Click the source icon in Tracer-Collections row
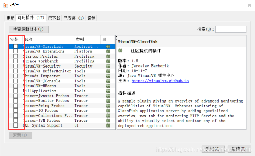Image resolution: width=255 pixels, height=156 pixels. pos(108,116)
